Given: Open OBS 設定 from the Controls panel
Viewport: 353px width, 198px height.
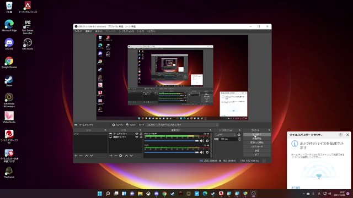Looking at the screenshot, I should coord(257,151).
